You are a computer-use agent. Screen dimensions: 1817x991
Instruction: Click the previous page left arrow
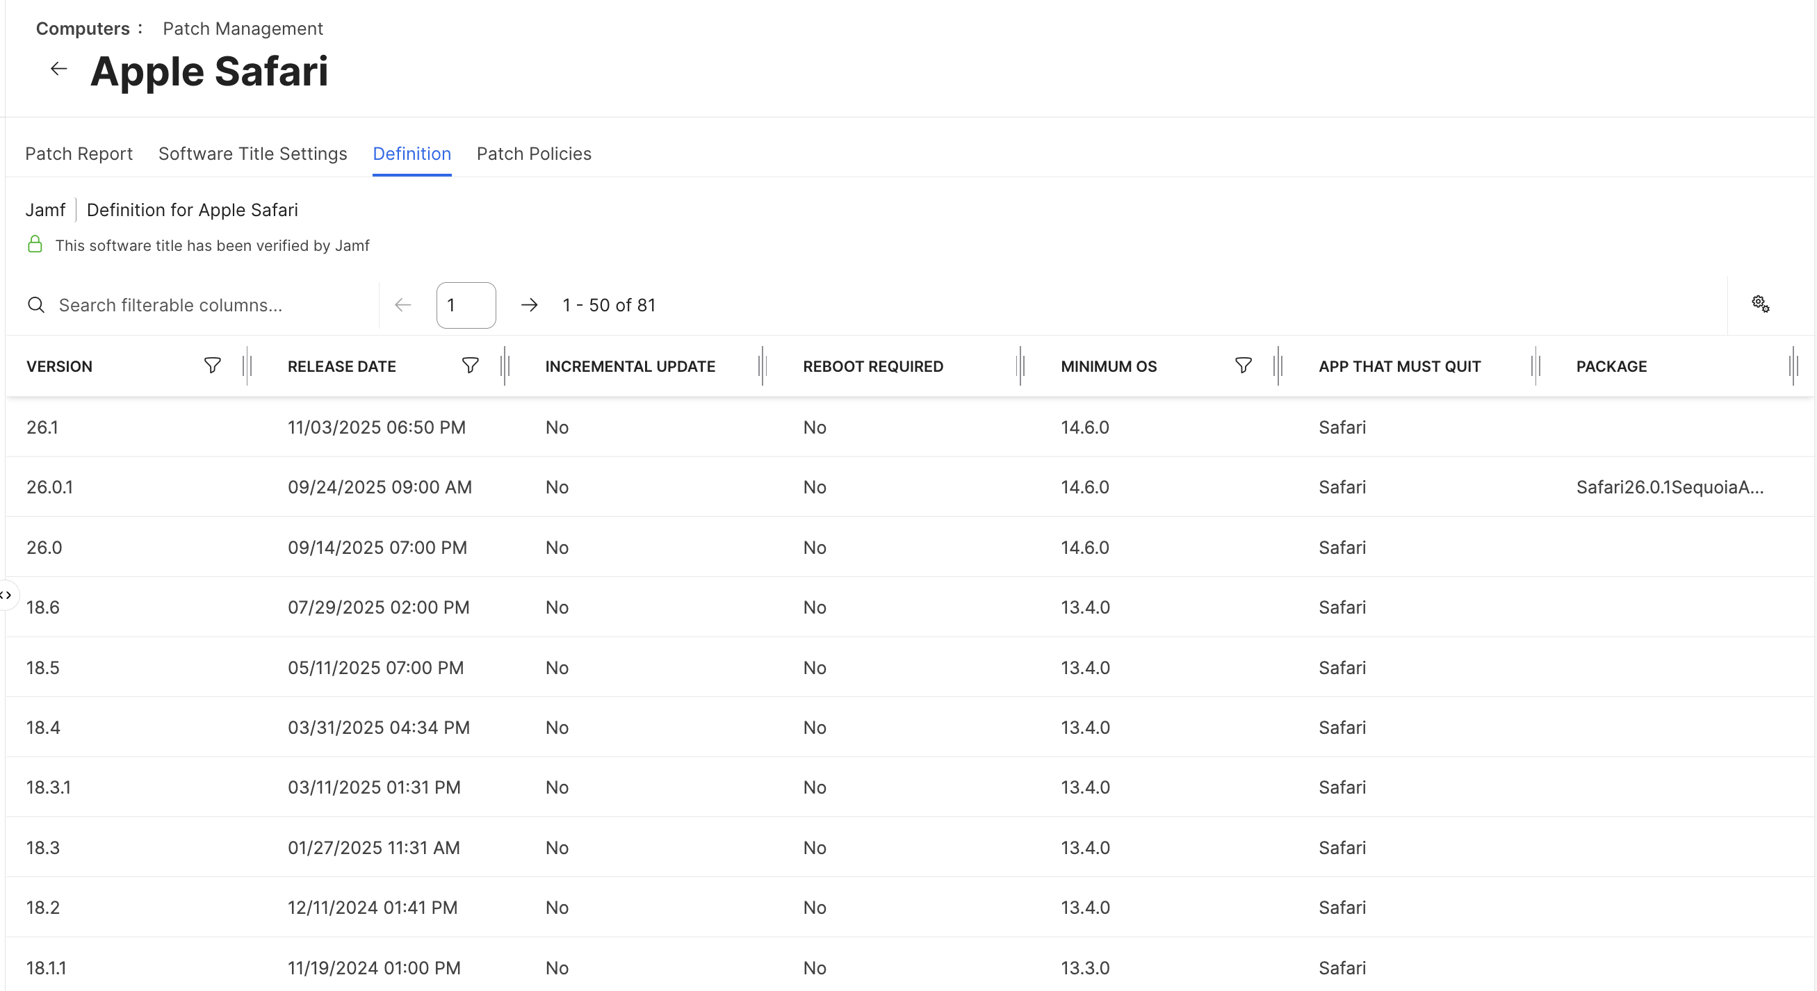point(402,304)
